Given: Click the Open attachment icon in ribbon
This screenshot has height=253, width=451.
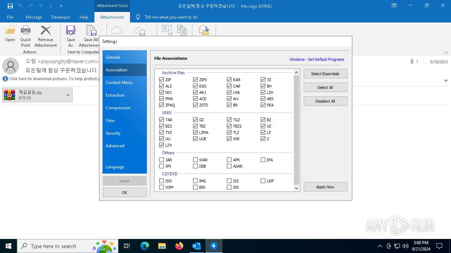Looking at the screenshot, I should [10, 31].
